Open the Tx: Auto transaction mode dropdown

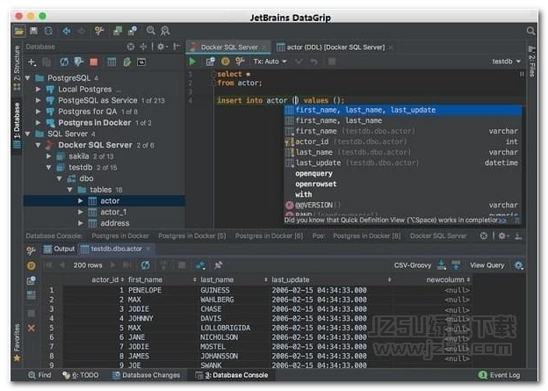click(270, 62)
